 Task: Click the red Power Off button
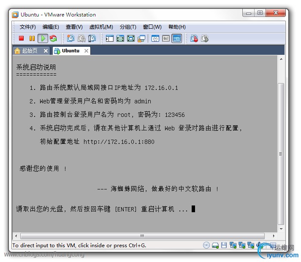point(21,38)
